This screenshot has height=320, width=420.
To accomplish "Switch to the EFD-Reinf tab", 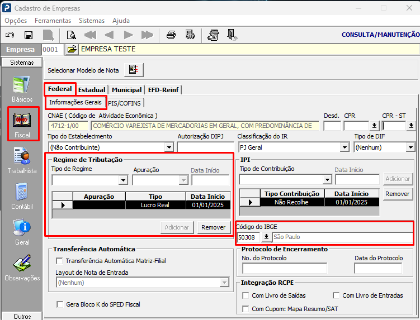I will [x=163, y=90].
